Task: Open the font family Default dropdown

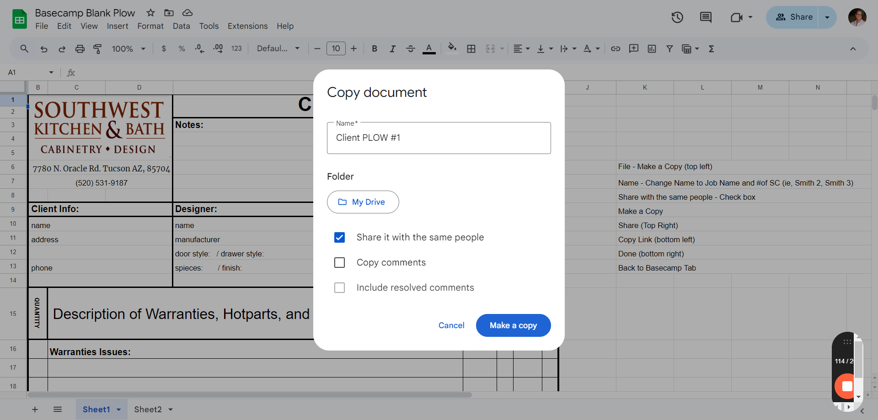Action: (278, 48)
